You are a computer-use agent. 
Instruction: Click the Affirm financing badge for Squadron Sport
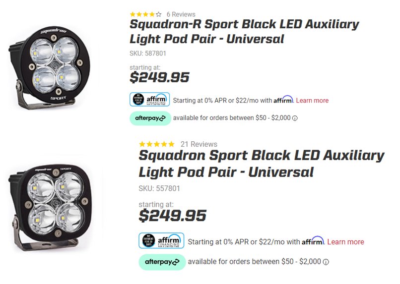tap(161, 240)
